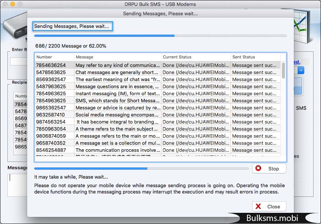The width and height of the screenshot is (321, 224).
Task: Click the Stop button
Action: [x=269, y=169]
